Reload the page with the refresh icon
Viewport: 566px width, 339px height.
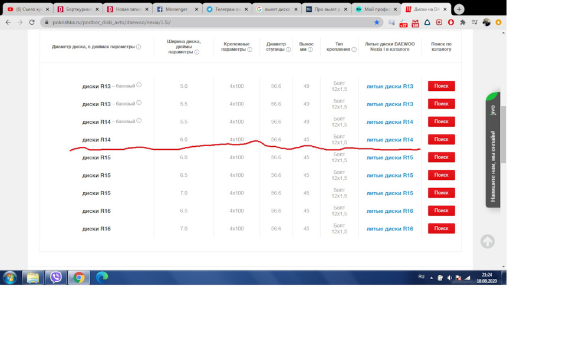coord(32,22)
